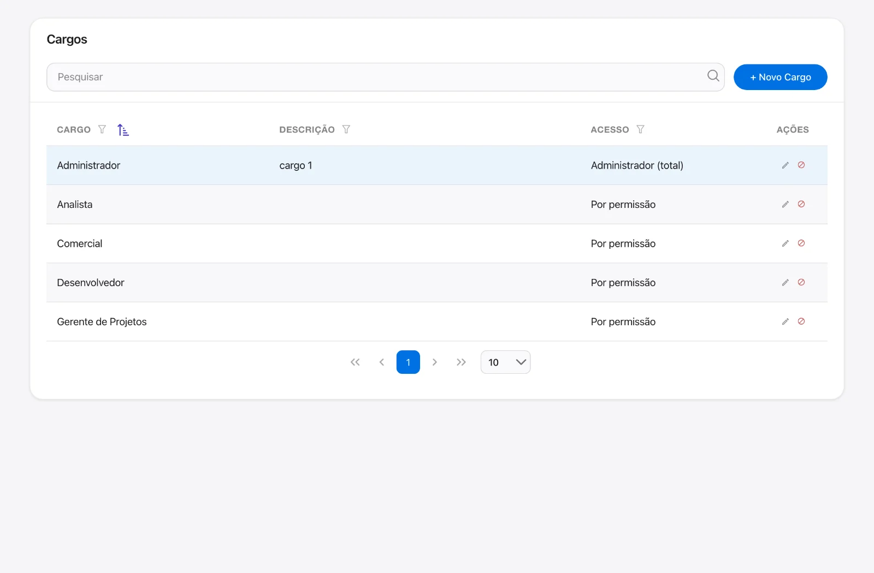This screenshot has height=573, width=874.
Task: Click the edit pencil for Administrador row
Action: pos(785,165)
